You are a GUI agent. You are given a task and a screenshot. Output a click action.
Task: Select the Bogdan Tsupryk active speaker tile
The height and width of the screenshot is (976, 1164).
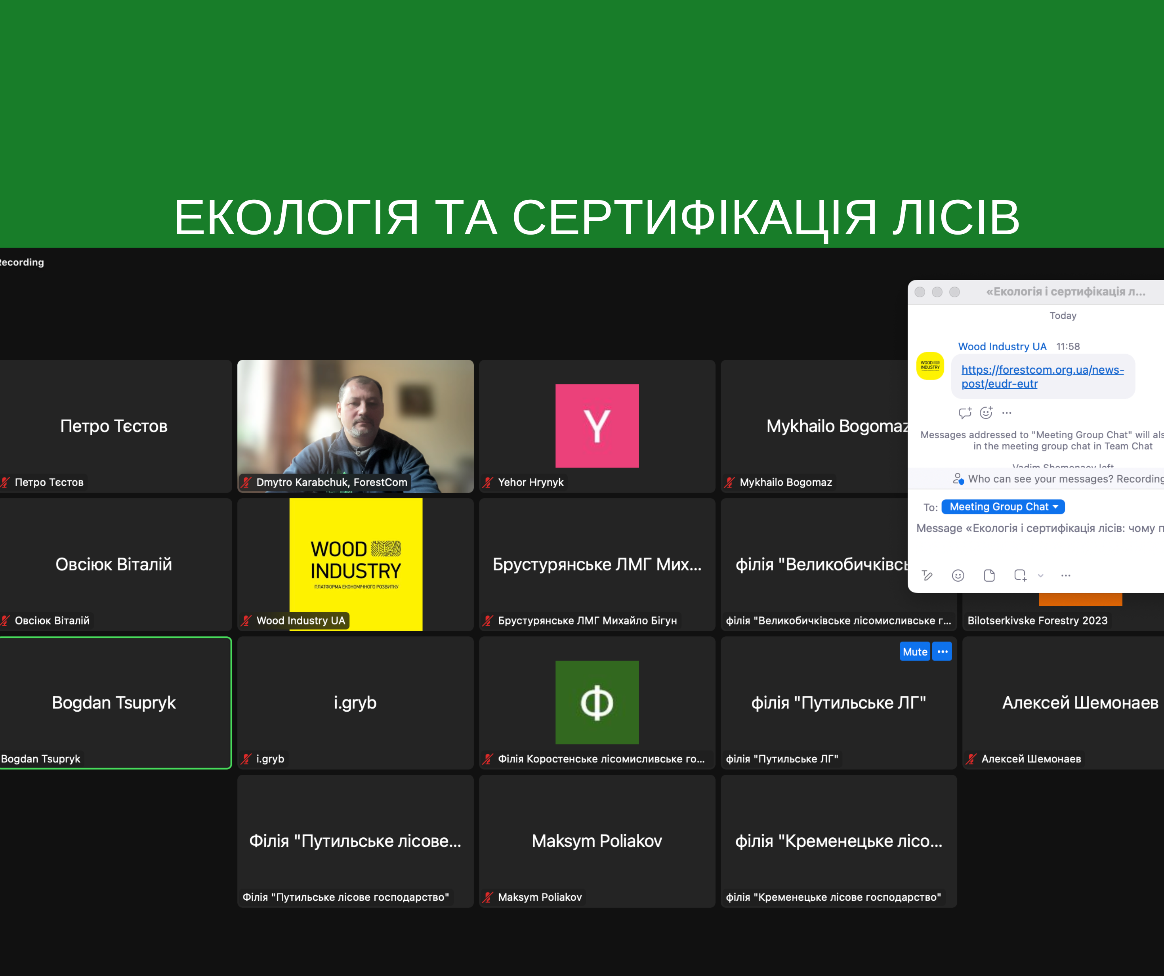[115, 703]
